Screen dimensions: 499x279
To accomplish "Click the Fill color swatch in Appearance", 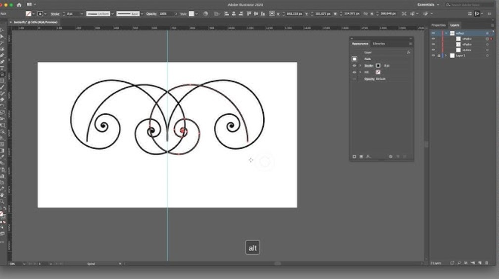I will click(x=378, y=72).
